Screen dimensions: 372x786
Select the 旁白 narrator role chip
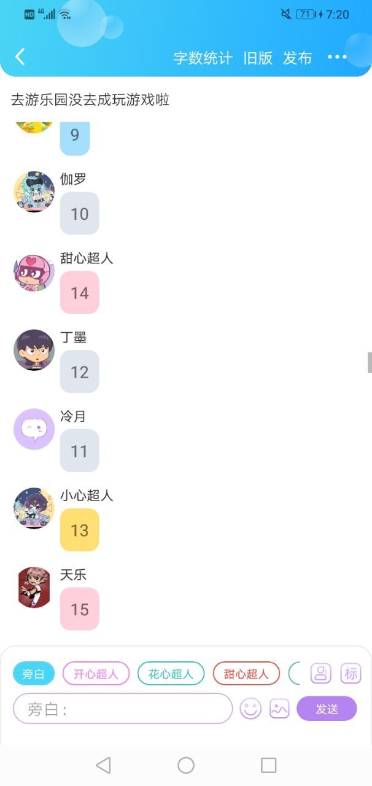pyautogui.click(x=34, y=674)
